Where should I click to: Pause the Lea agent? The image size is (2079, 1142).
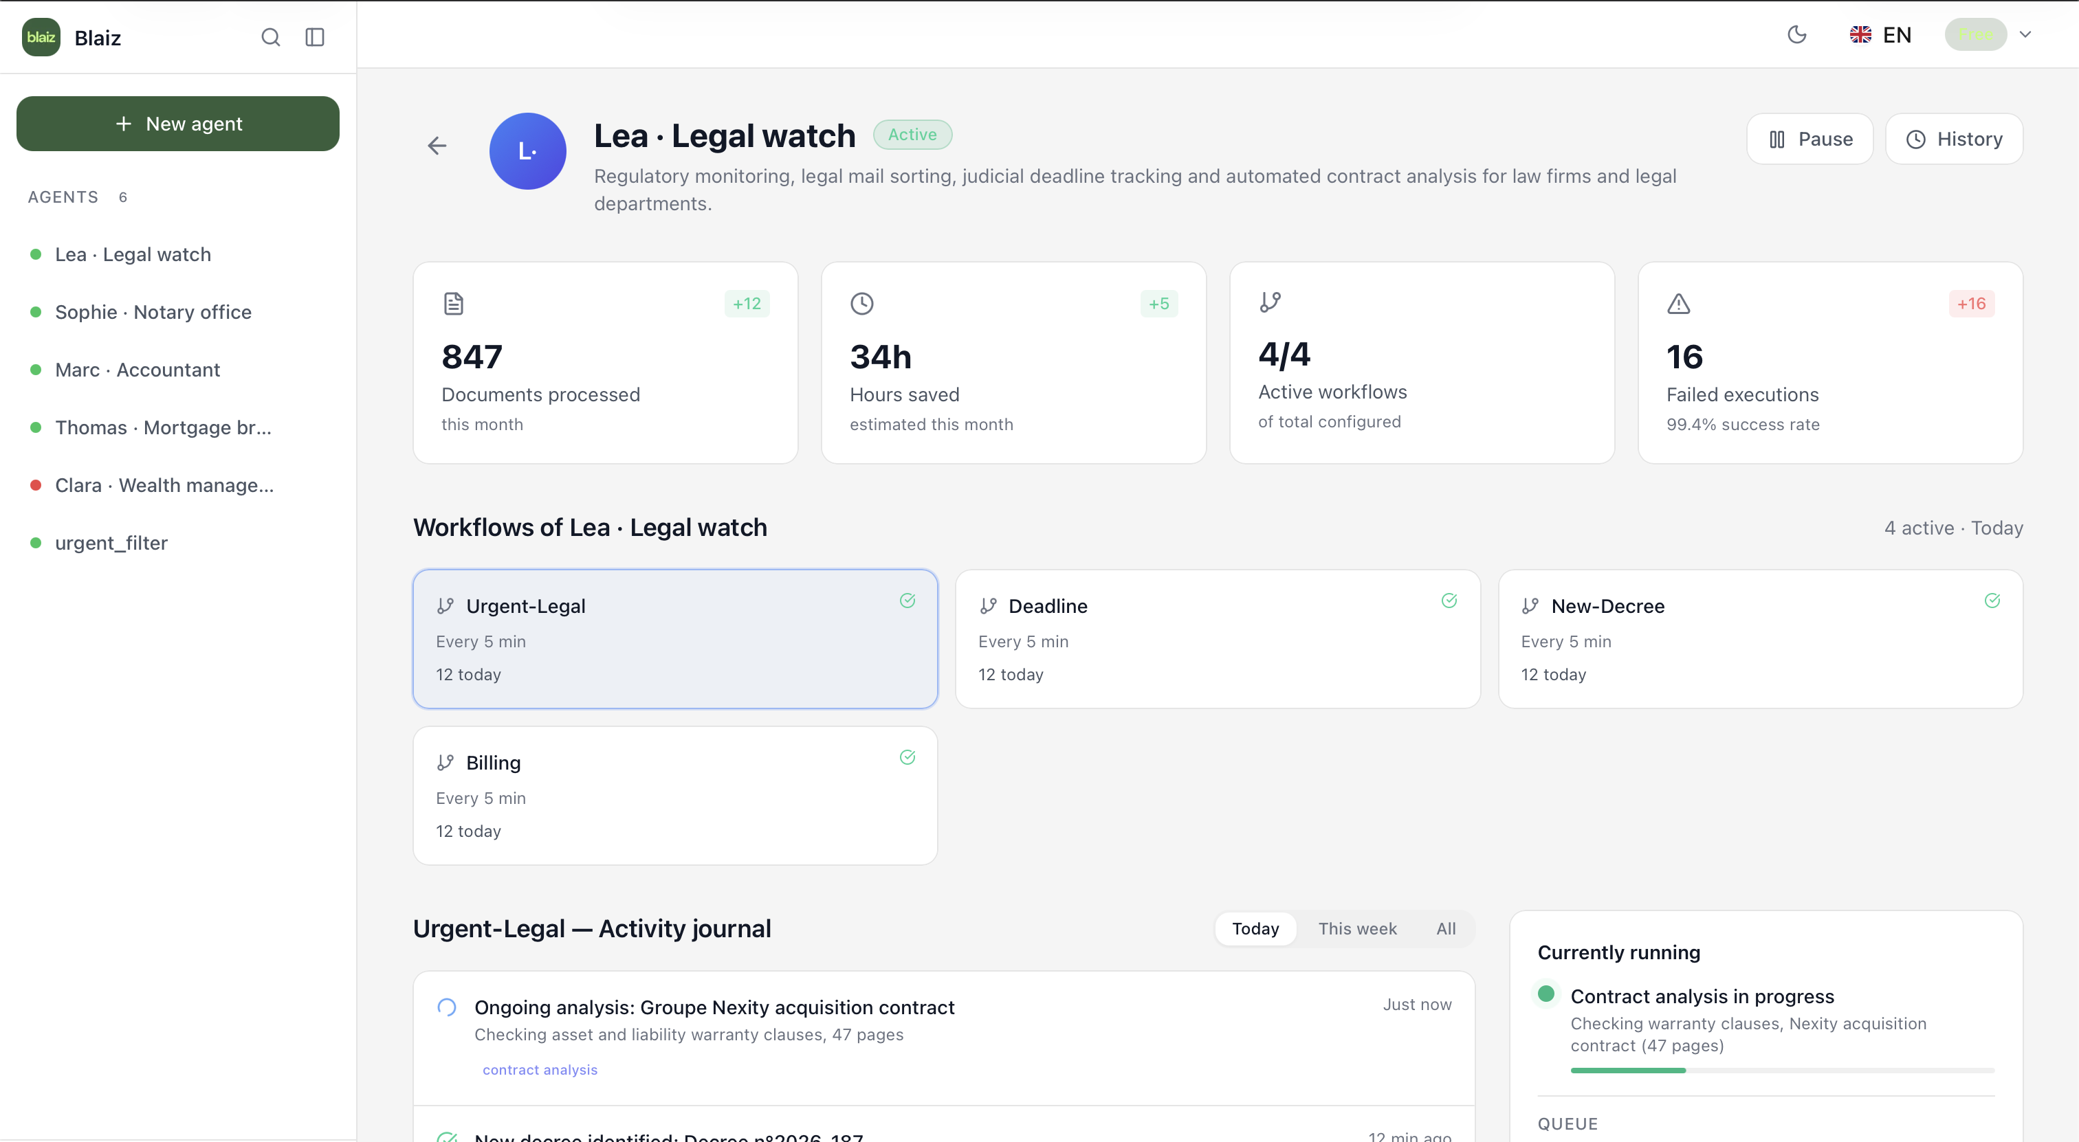[x=1809, y=139]
